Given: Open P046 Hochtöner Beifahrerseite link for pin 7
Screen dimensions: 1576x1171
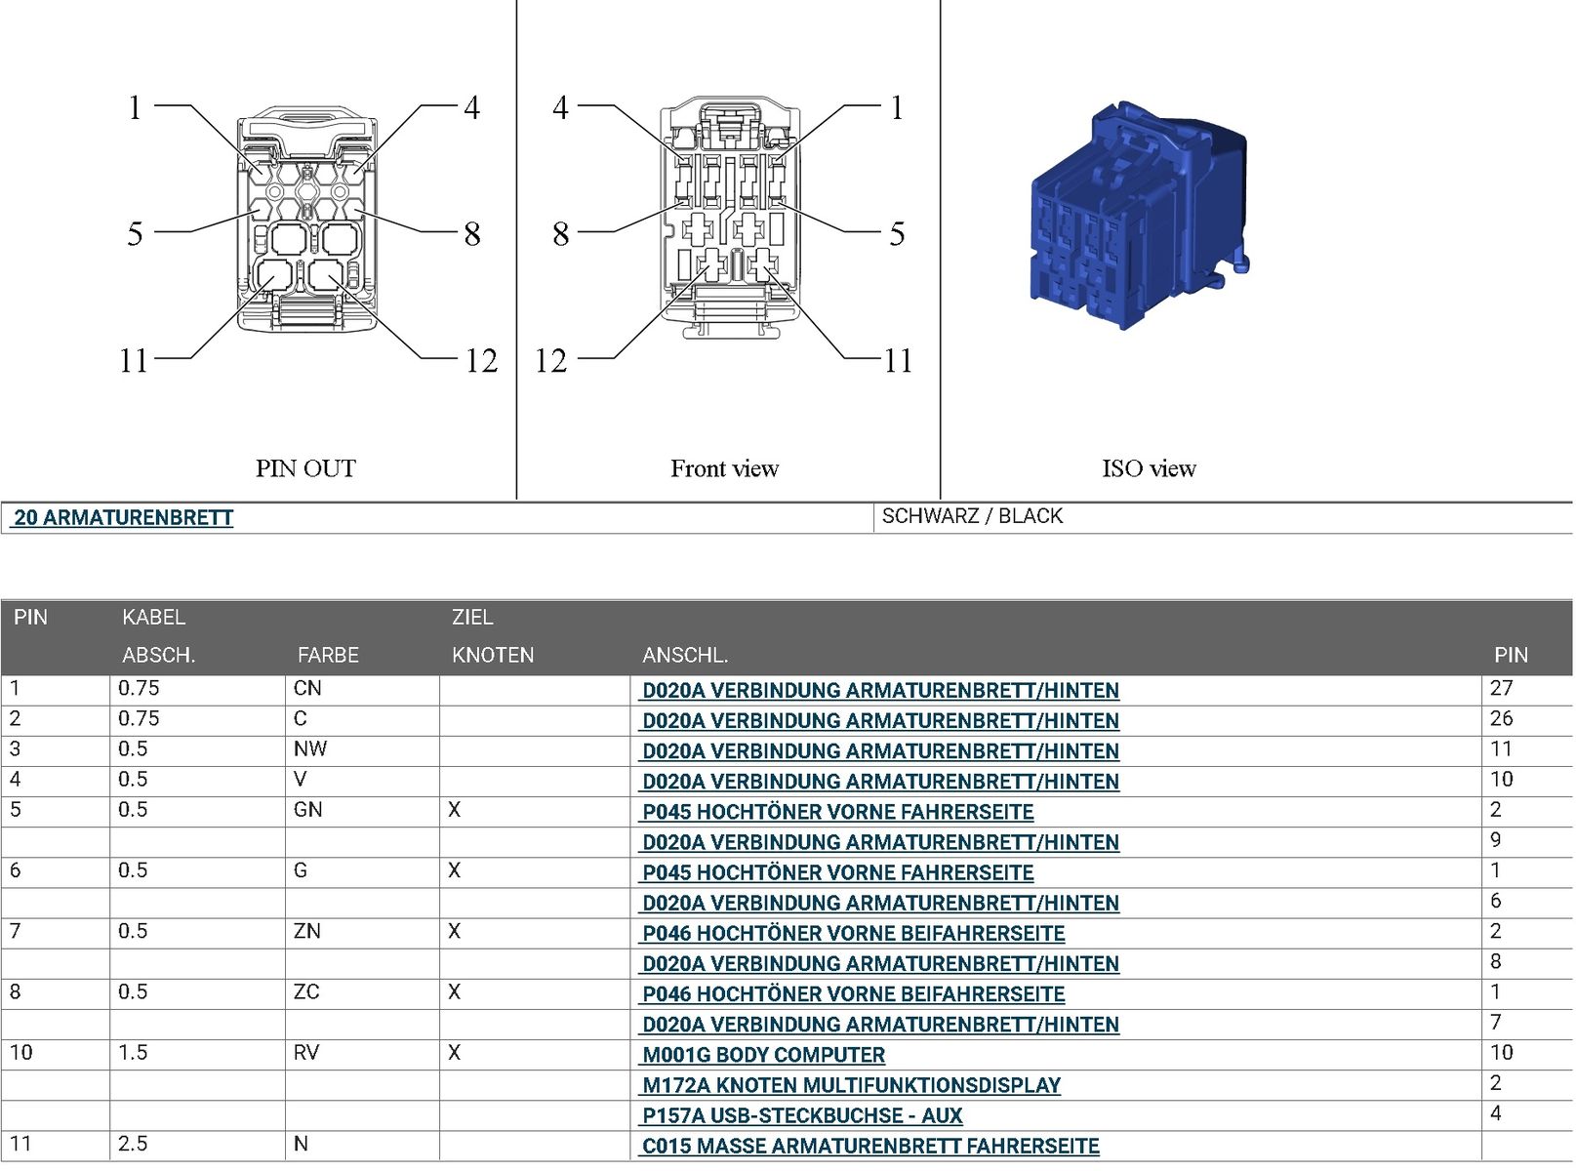Looking at the screenshot, I should pyautogui.click(x=853, y=934).
